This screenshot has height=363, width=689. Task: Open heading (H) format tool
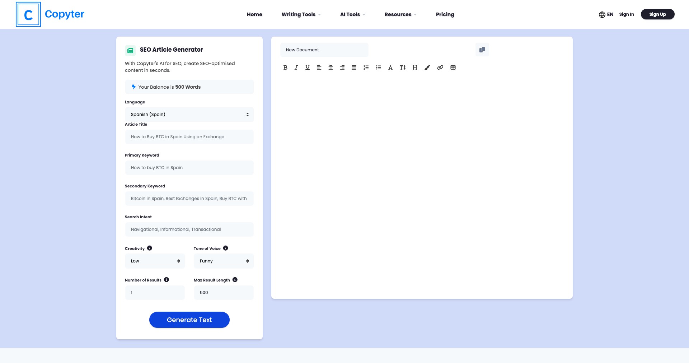pos(415,68)
